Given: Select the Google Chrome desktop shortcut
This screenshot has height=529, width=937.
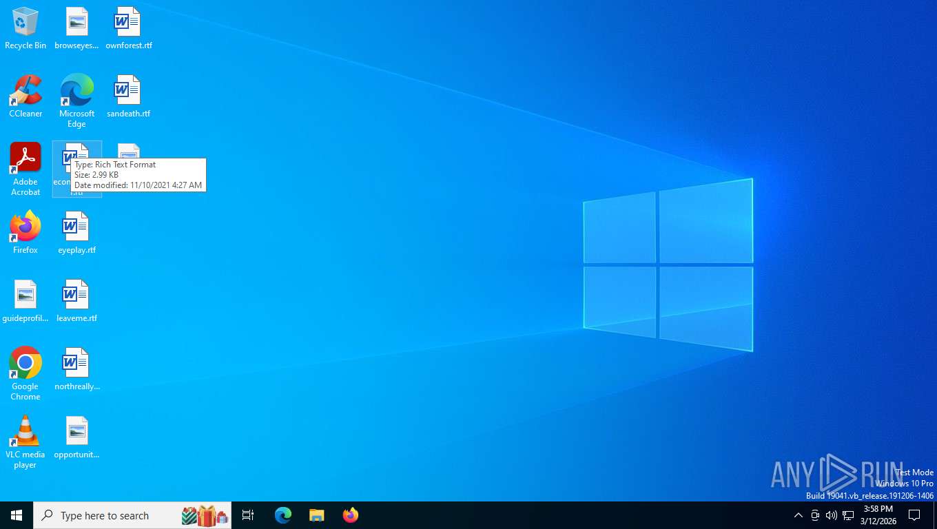Looking at the screenshot, I should coord(25,374).
